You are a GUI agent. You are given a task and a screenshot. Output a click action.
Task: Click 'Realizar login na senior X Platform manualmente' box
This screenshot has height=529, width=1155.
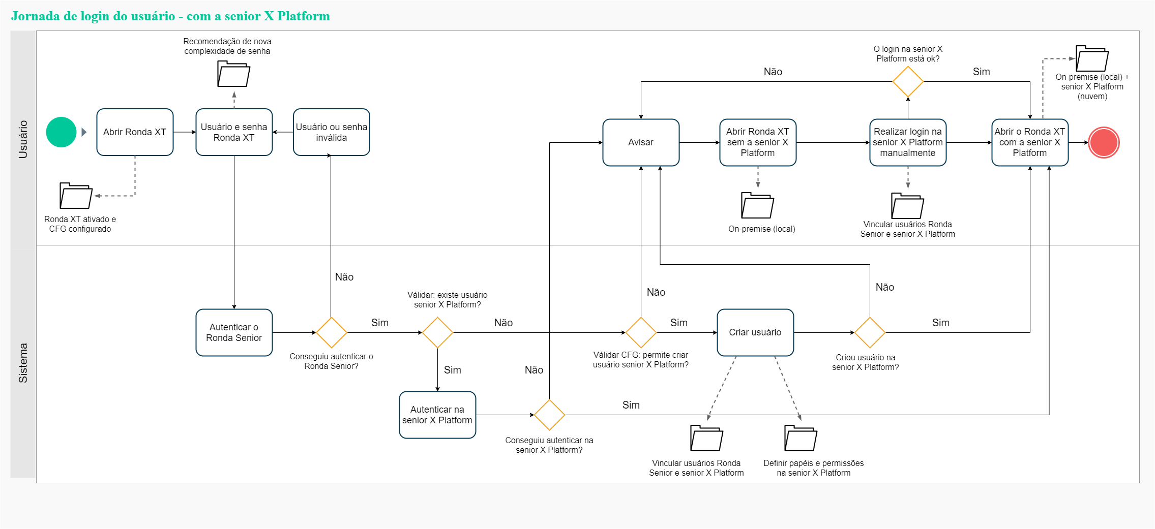click(908, 142)
